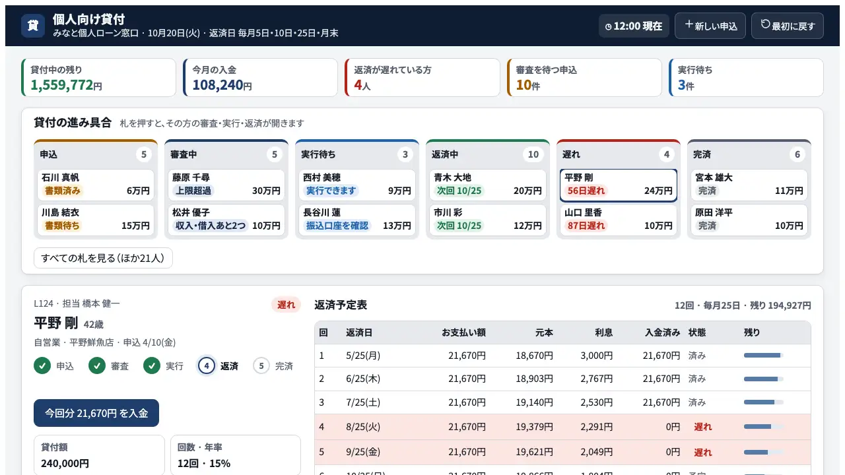Click 返済が遅れている方 summary tile
This screenshot has width=845, height=475.
[x=422, y=78]
